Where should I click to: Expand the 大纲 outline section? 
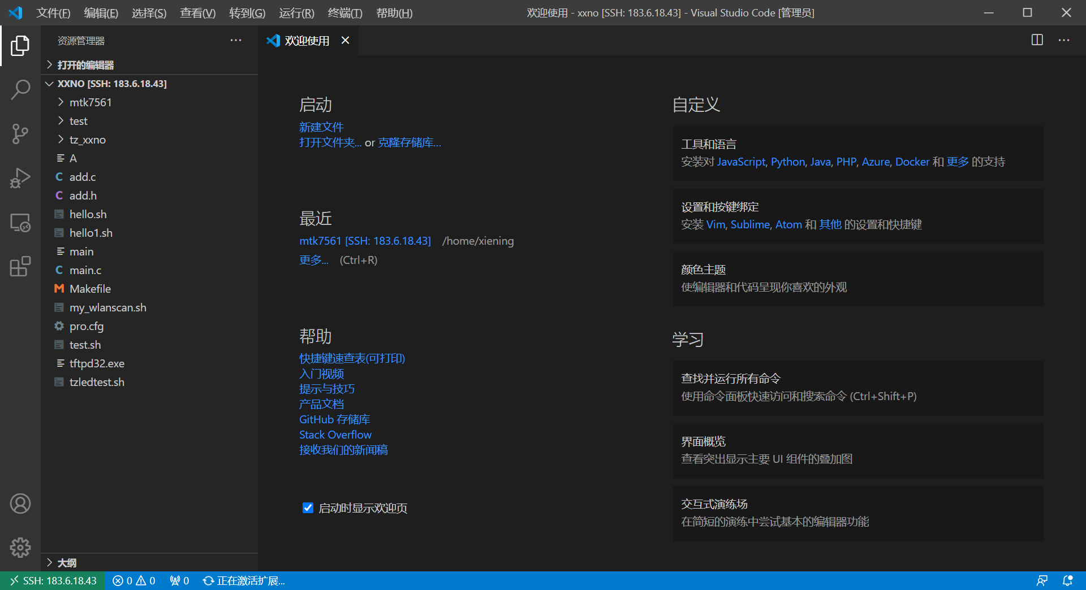point(149,562)
